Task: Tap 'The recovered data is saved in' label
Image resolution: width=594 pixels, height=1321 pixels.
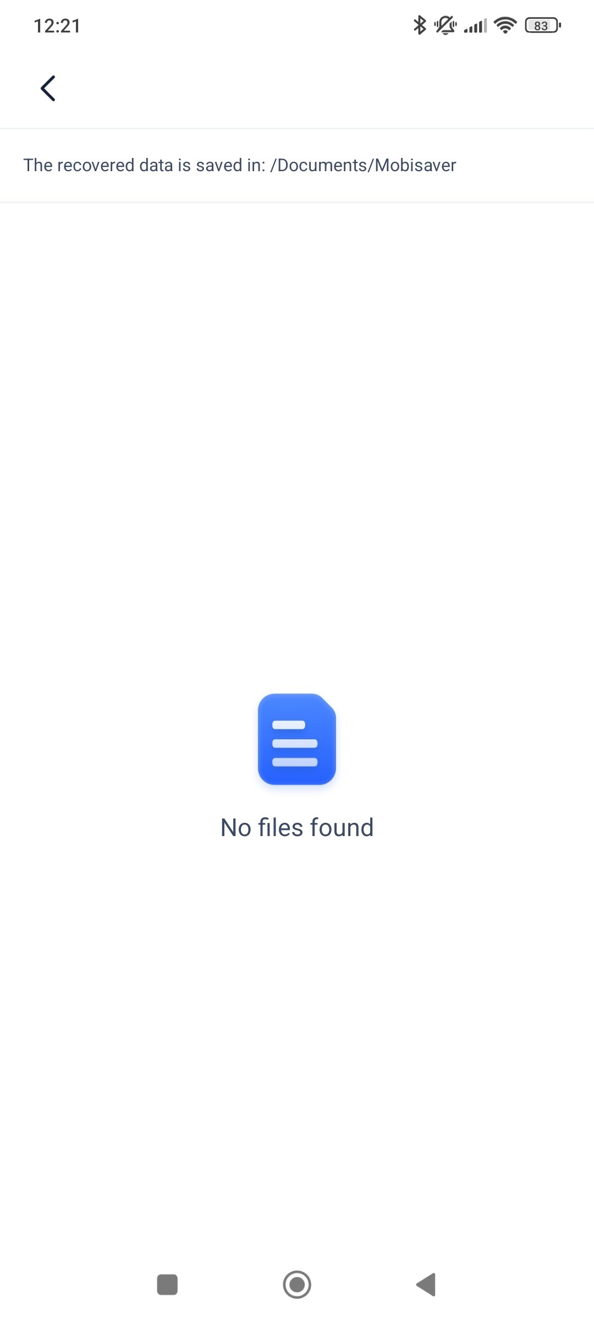Action: tap(144, 165)
